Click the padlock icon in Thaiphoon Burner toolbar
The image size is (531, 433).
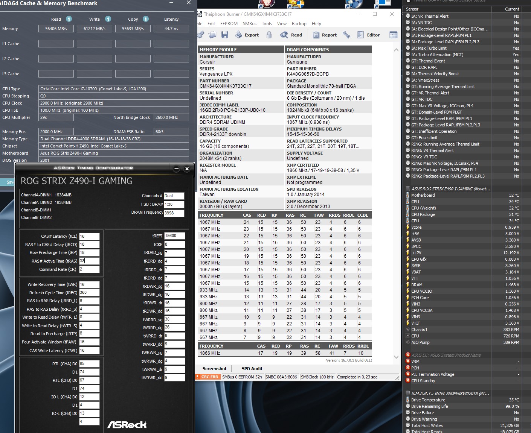269,35
